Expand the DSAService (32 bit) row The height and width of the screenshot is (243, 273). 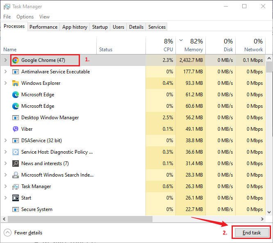[6, 141]
